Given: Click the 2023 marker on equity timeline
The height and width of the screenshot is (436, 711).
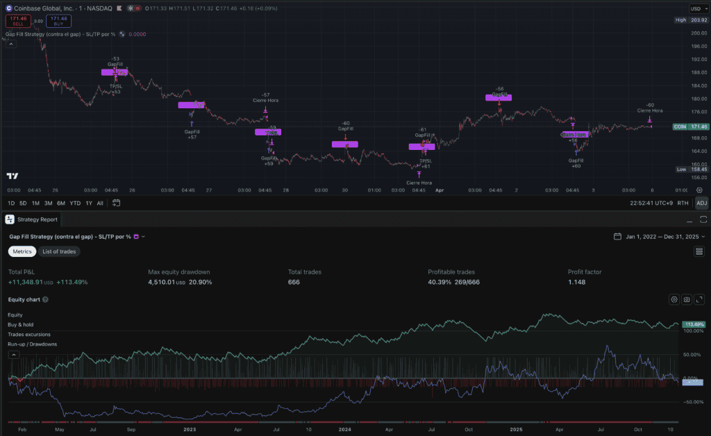Looking at the screenshot, I should click(190, 429).
